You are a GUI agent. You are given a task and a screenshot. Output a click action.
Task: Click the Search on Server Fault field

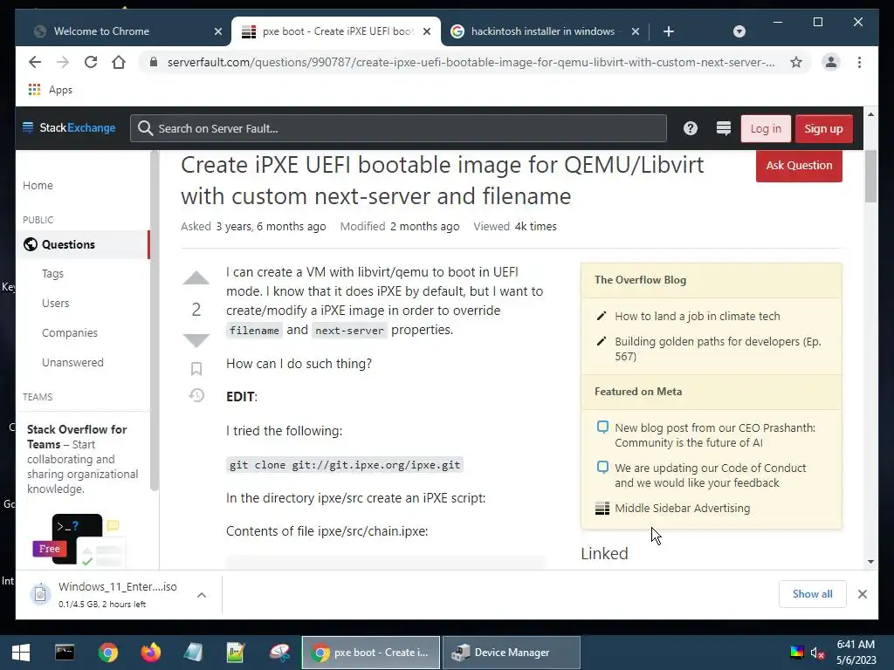(x=398, y=128)
